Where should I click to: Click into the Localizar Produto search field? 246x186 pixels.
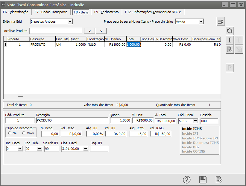56,31
